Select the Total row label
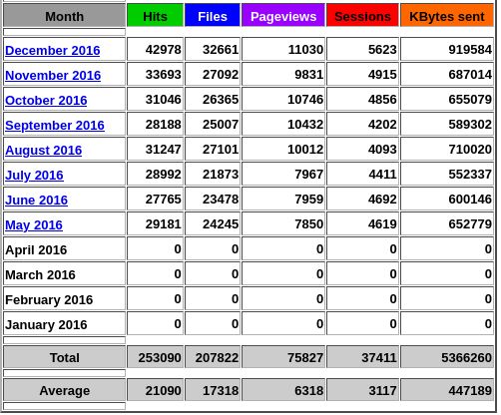This screenshot has width=501, height=415. [x=64, y=357]
